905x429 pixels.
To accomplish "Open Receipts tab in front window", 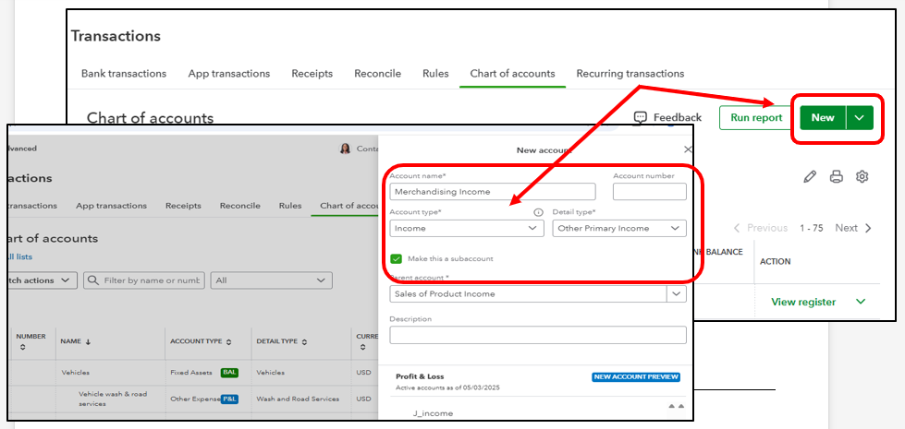I will (184, 206).
